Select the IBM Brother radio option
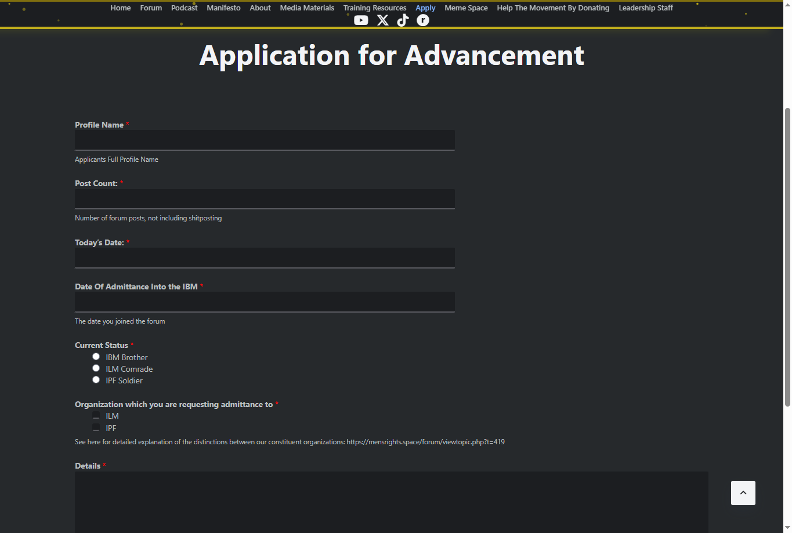The height and width of the screenshot is (533, 792). [96, 357]
